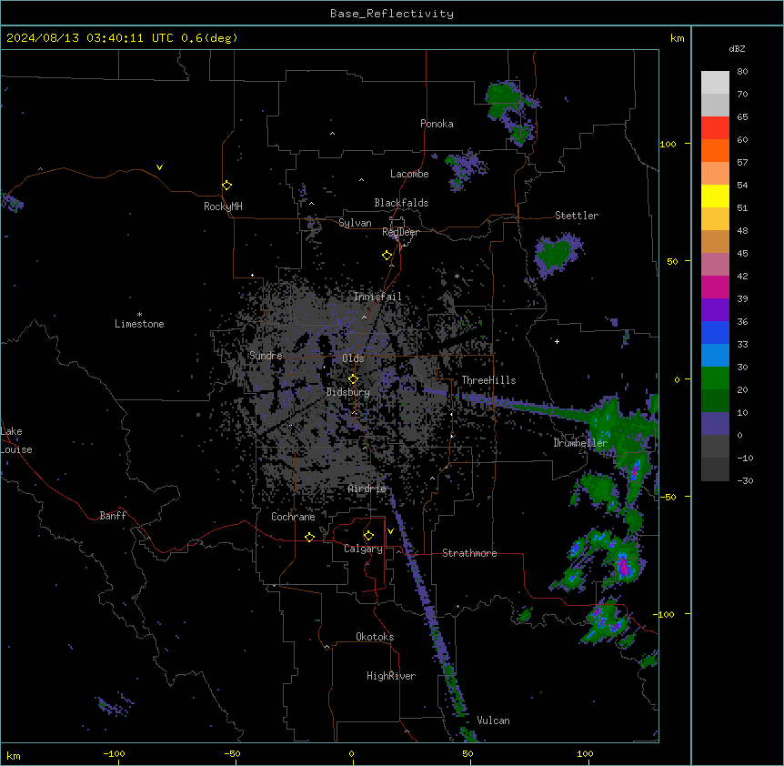The height and width of the screenshot is (766, 784).
Task: Click the HighRiver label
Action: pyautogui.click(x=391, y=676)
